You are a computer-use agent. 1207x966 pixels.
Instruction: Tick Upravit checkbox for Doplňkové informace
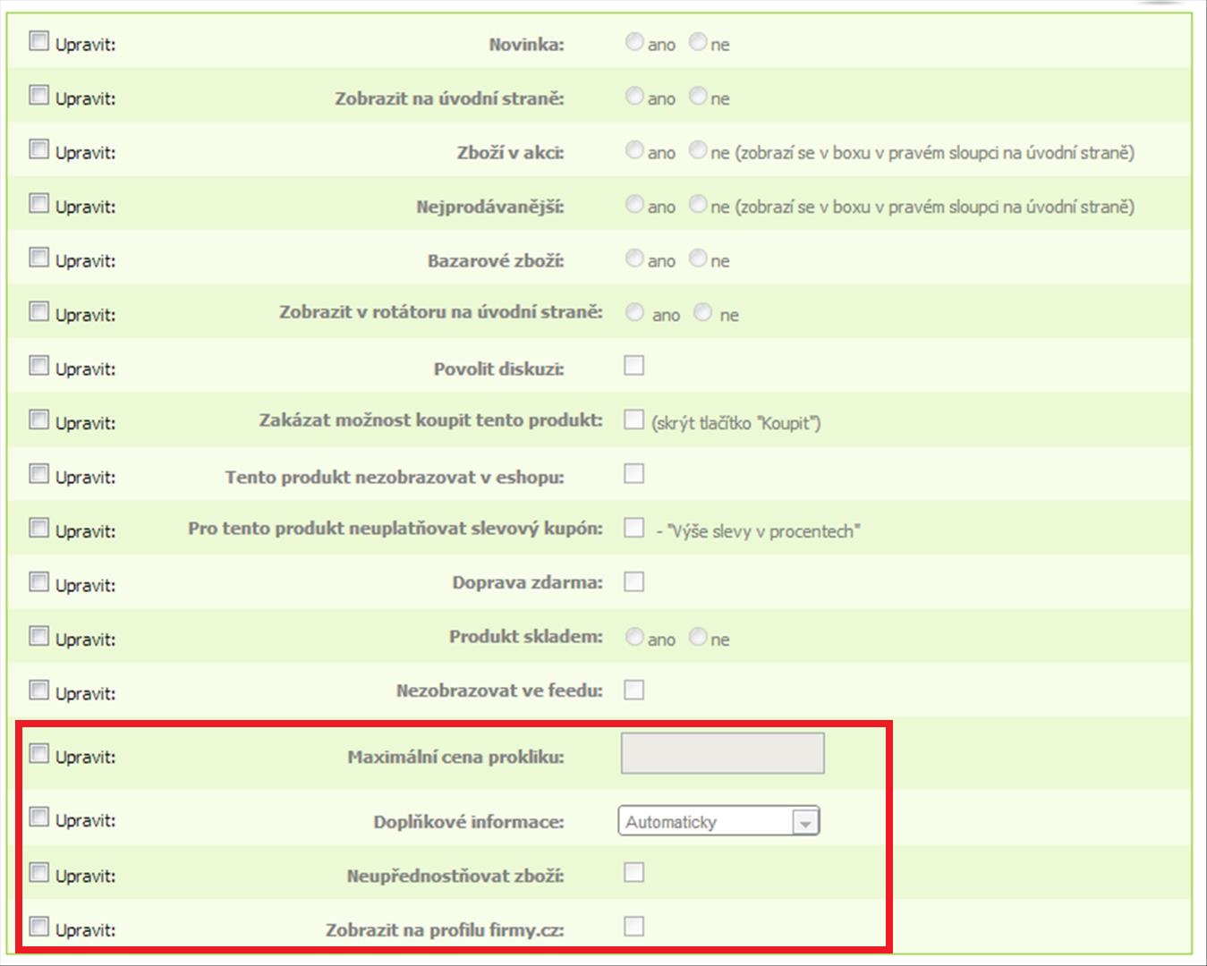coord(38,818)
